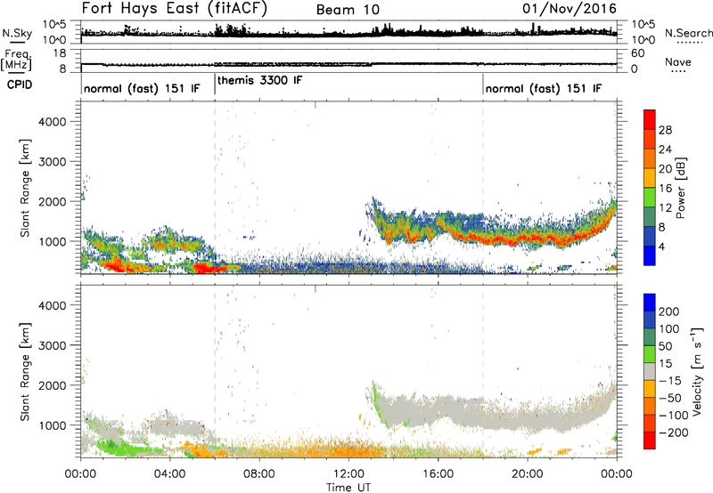The height and width of the screenshot is (493, 713).
Task: Click the gray −15 to 15 Velocity color segment
Action: 650,371
